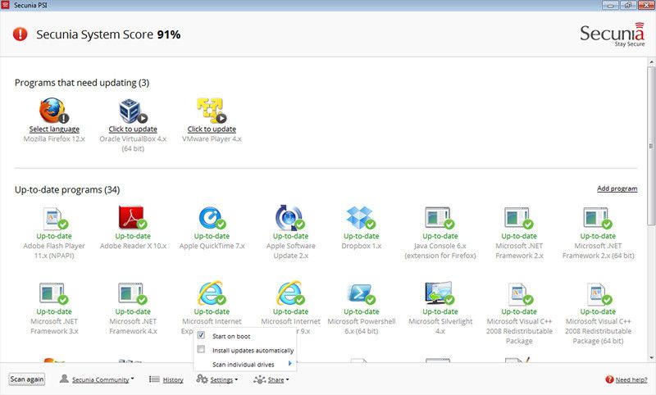The height and width of the screenshot is (395, 656).
Task: Enable Install updates automatically checkbox
Action: [201, 349]
